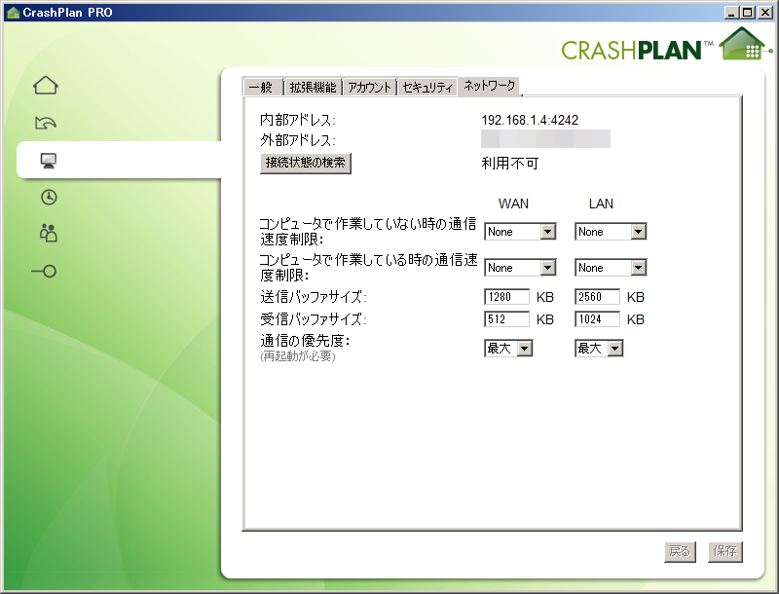Select the ネットワーク tab
The image size is (779, 594).
(490, 86)
